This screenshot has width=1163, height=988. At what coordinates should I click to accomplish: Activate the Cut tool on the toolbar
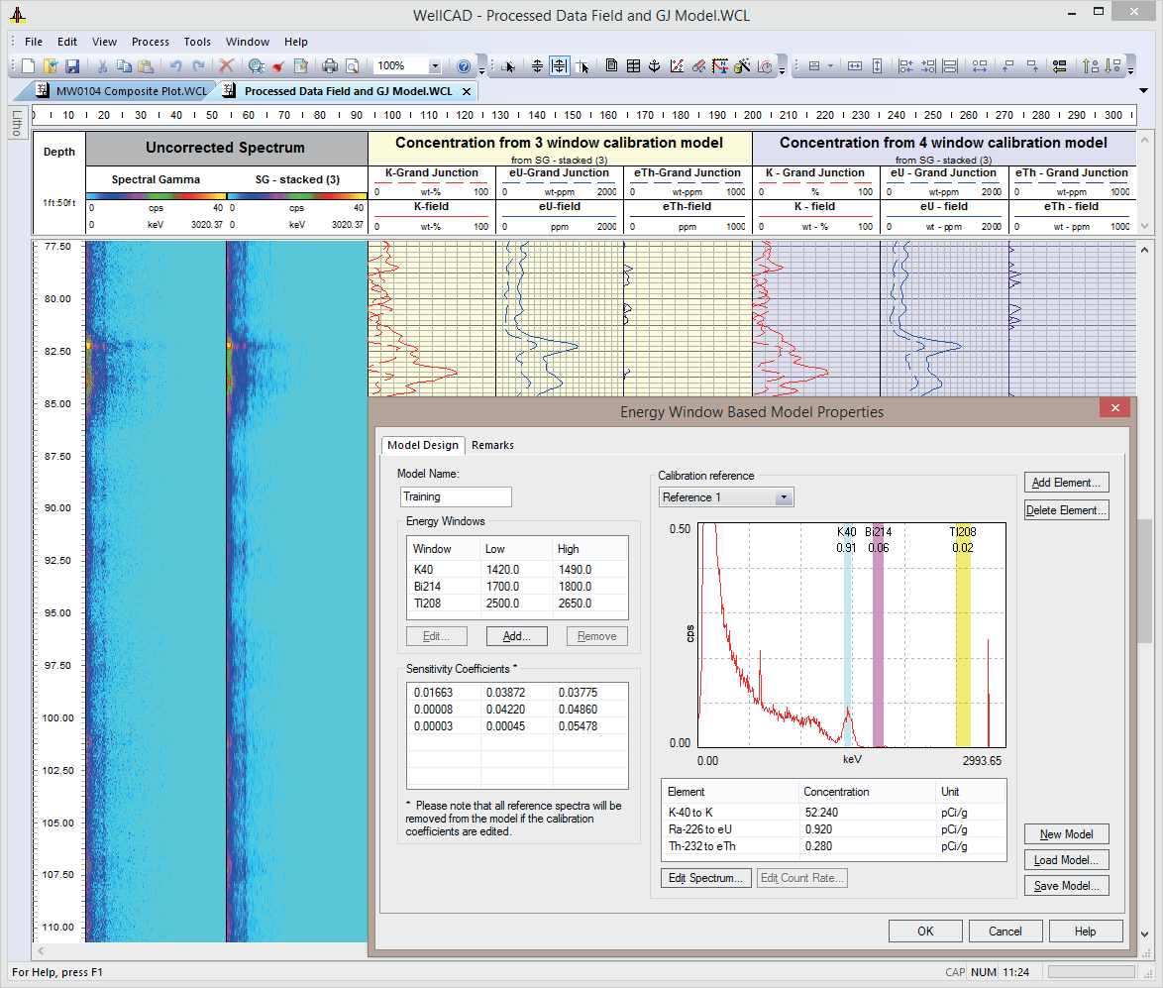[103, 66]
